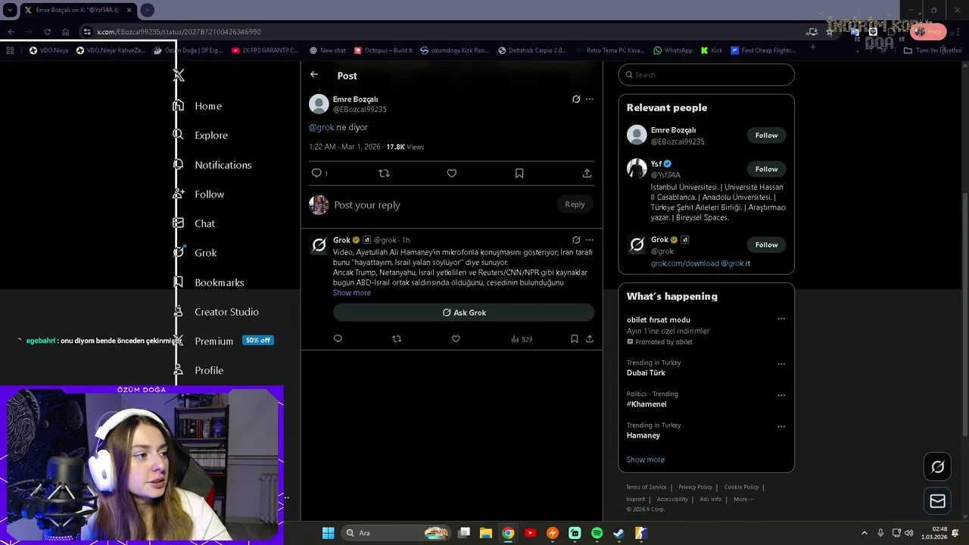
Task: Open the Kick bookmark
Action: point(712,51)
